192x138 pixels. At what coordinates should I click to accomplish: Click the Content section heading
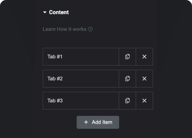(59, 12)
